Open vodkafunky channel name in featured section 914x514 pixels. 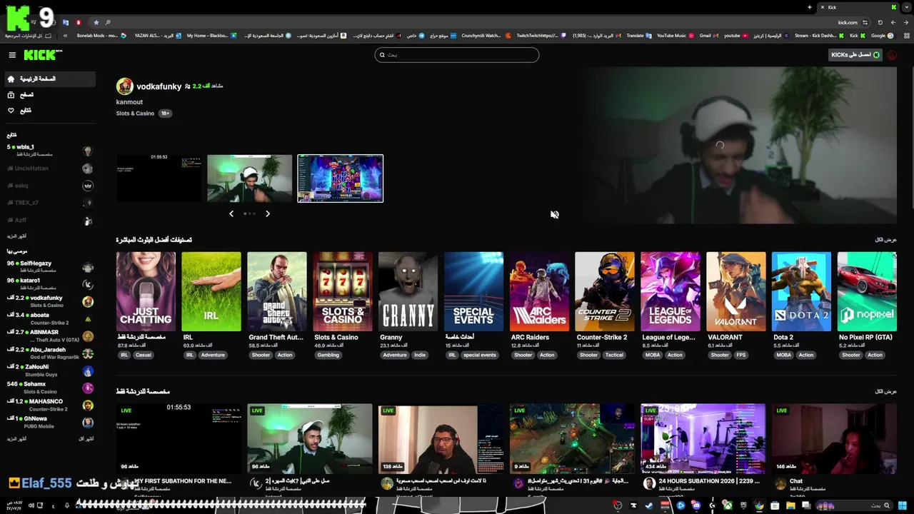(159, 86)
